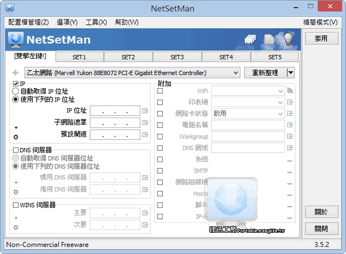Click the plus icon beside adapter dropdown
The width and height of the screenshot is (346, 254).
click(x=16, y=73)
